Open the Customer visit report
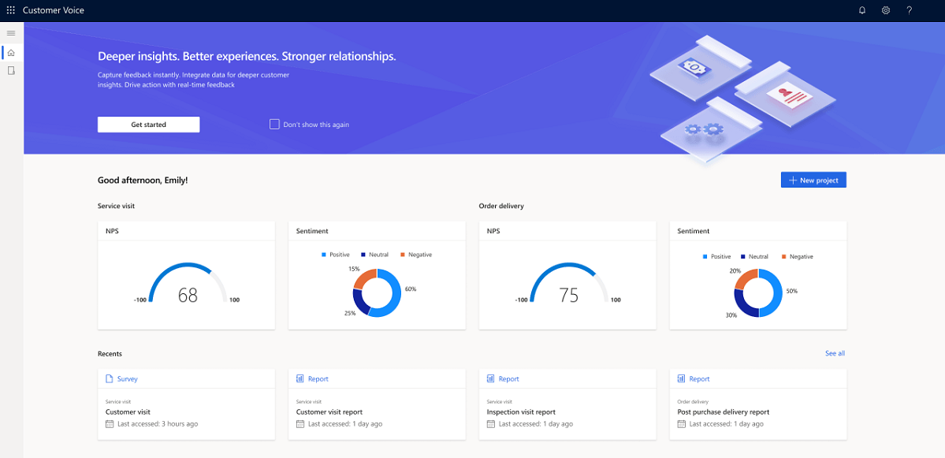This screenshot has height=458, width=945. 377,404
